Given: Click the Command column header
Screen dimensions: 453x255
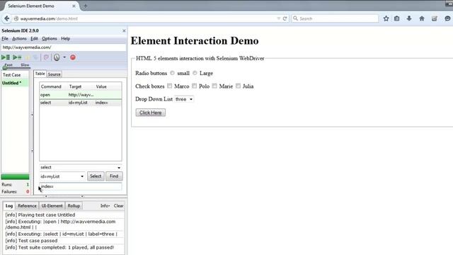Looking at the screenshot, I should click(x=51, y=86).
